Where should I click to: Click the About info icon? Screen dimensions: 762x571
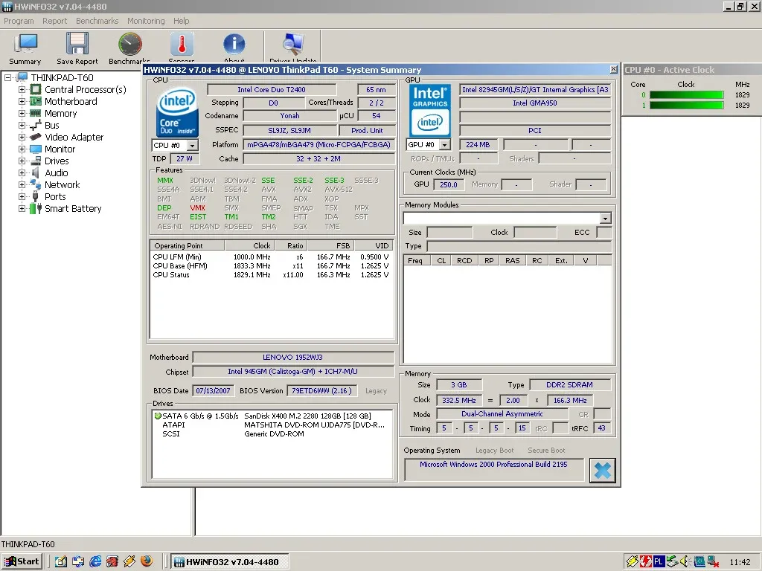click(x=234, y=44)
